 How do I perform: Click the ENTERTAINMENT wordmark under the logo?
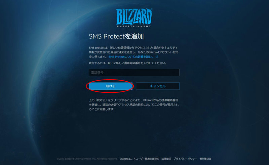click(x=134, y=27)
